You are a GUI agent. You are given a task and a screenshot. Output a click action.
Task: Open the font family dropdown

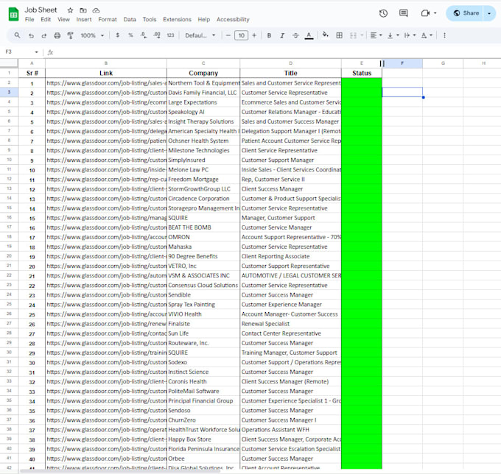click(200, 35)
